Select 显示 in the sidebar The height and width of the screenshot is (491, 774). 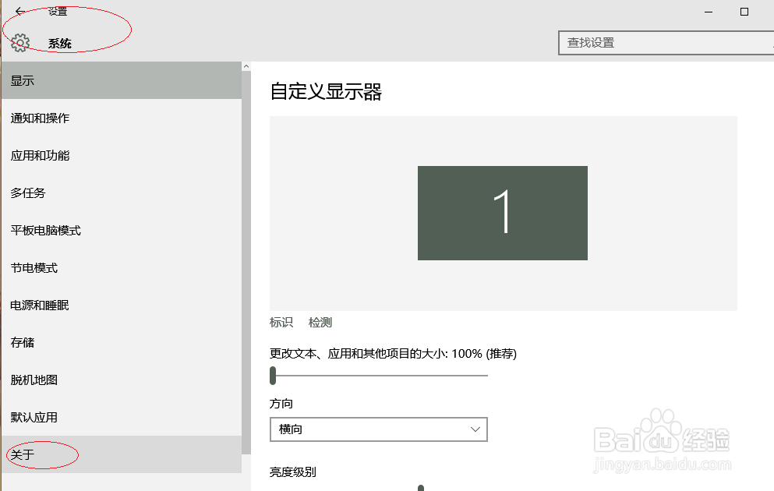pyautogui.click(x=122, y=80)
